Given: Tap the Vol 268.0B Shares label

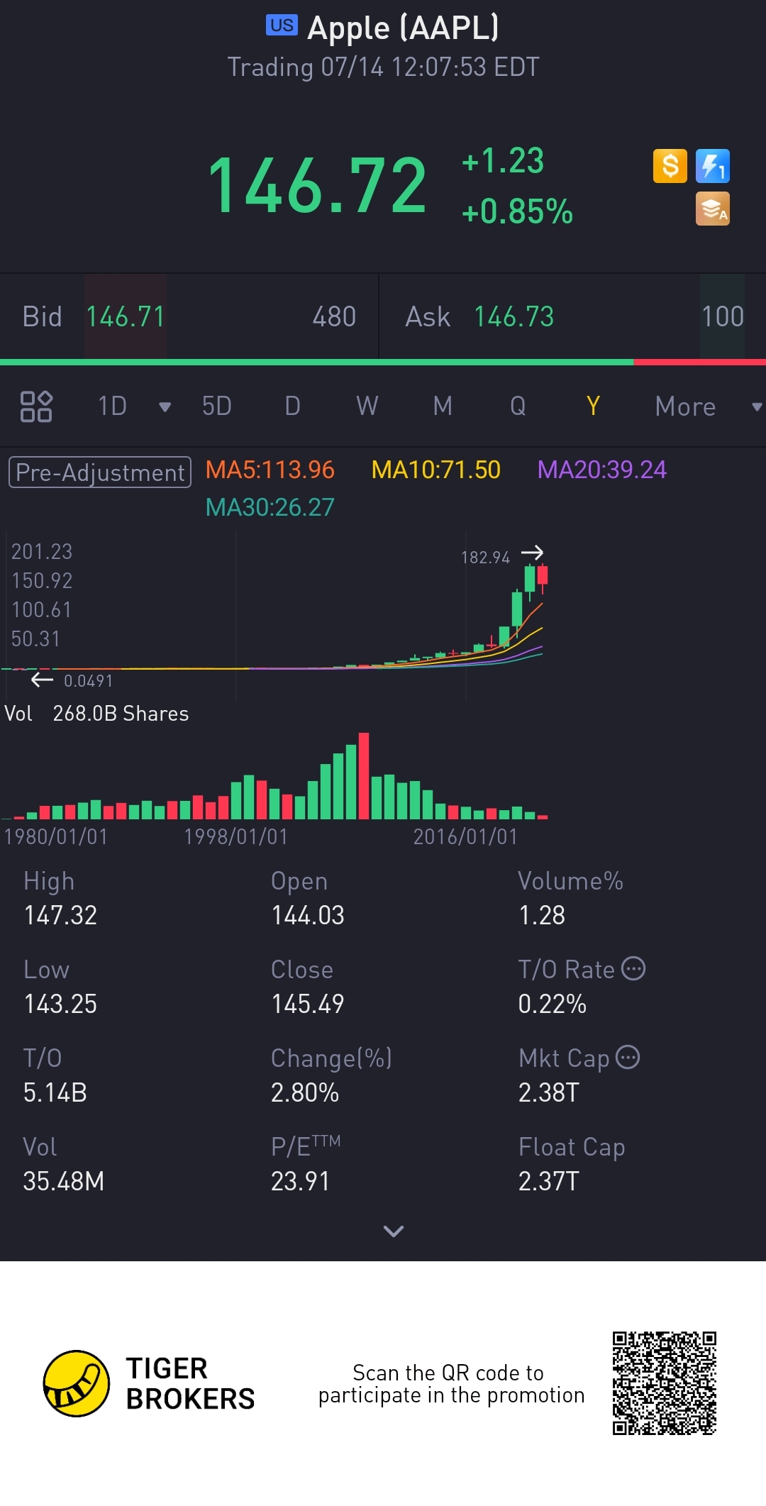Looking at the screenshot, I should [x=96, y=714].
